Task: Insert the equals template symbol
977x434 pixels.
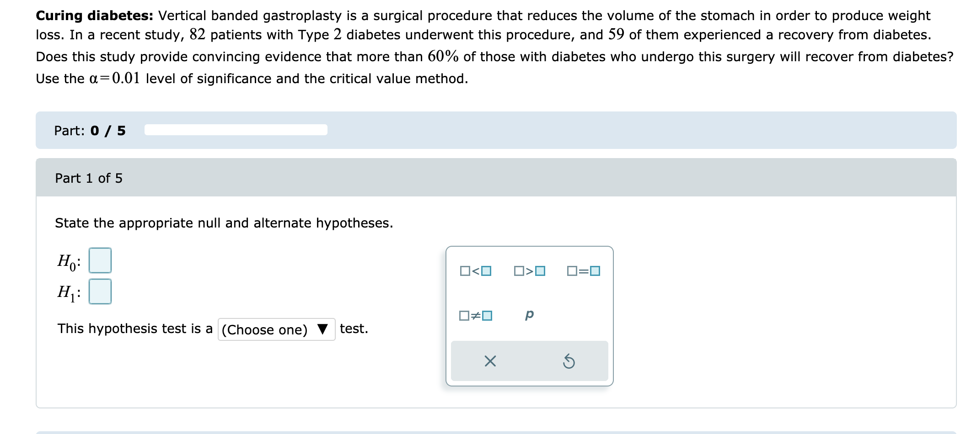Action: (583, 271)
